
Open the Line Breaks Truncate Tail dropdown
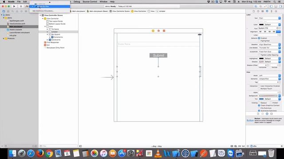tap(269, 48)
